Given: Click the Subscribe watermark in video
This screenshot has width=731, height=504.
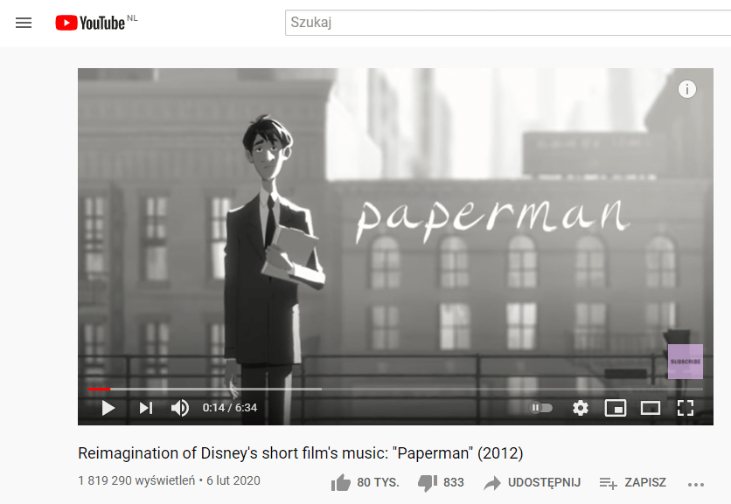Looking at the screenshot, I should tap(686, 362).
